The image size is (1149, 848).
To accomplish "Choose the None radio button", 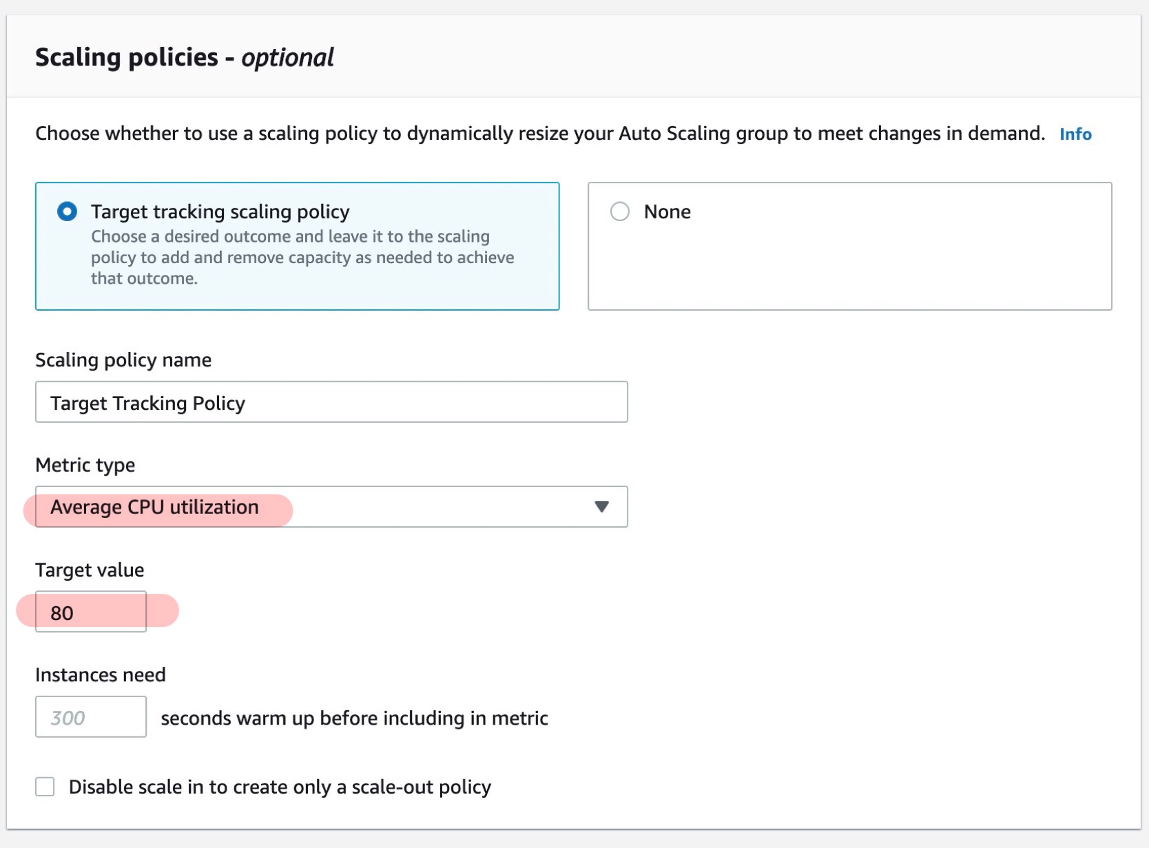I will pos(620,211).
